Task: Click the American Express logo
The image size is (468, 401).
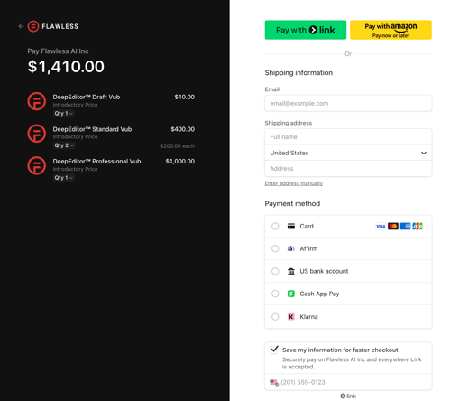Action: (x=405, y=226)
